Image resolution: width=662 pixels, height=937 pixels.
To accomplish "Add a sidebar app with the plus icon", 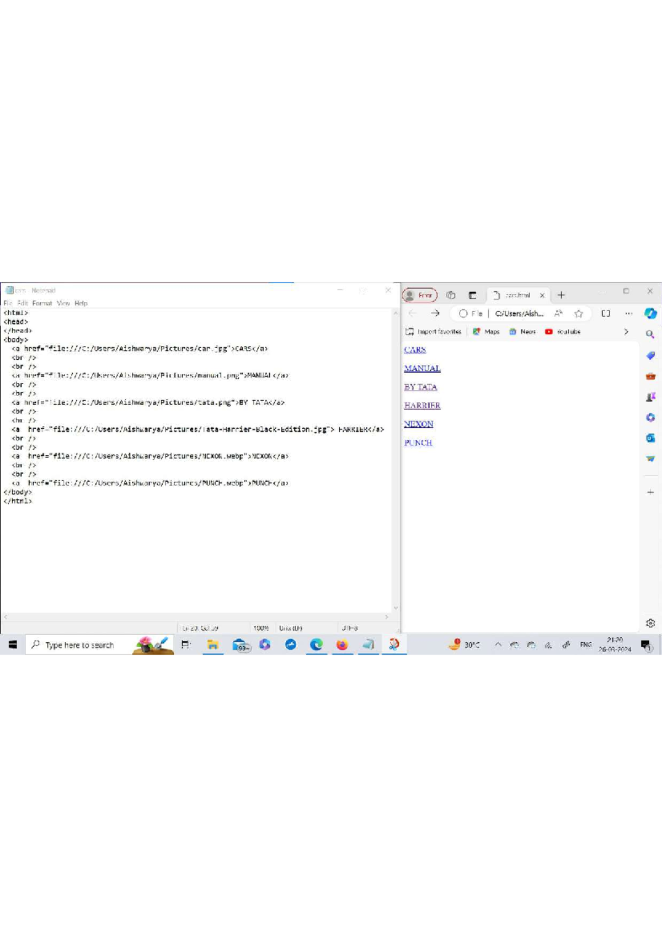I will (650, 492).
